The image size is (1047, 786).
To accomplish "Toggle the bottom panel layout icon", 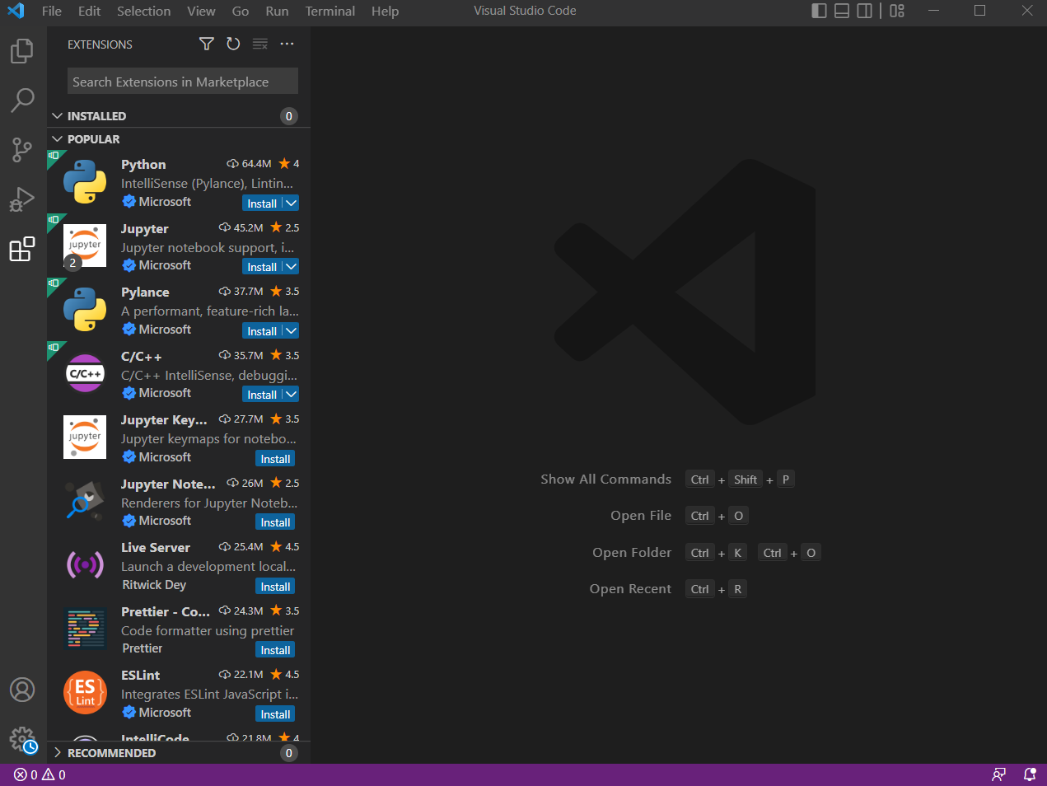I will tap(842, 11).
